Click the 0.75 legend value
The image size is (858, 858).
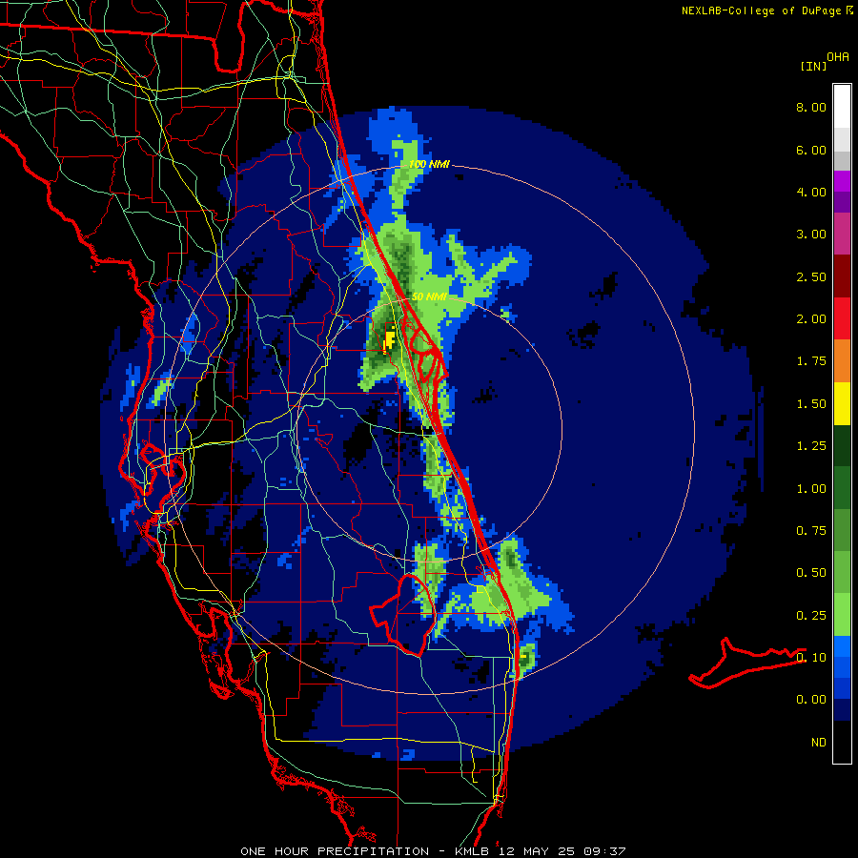point(811,531)
